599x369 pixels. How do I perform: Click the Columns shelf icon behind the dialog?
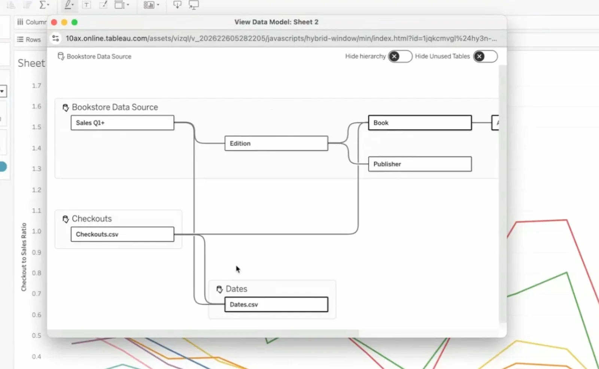coord(20,22)
